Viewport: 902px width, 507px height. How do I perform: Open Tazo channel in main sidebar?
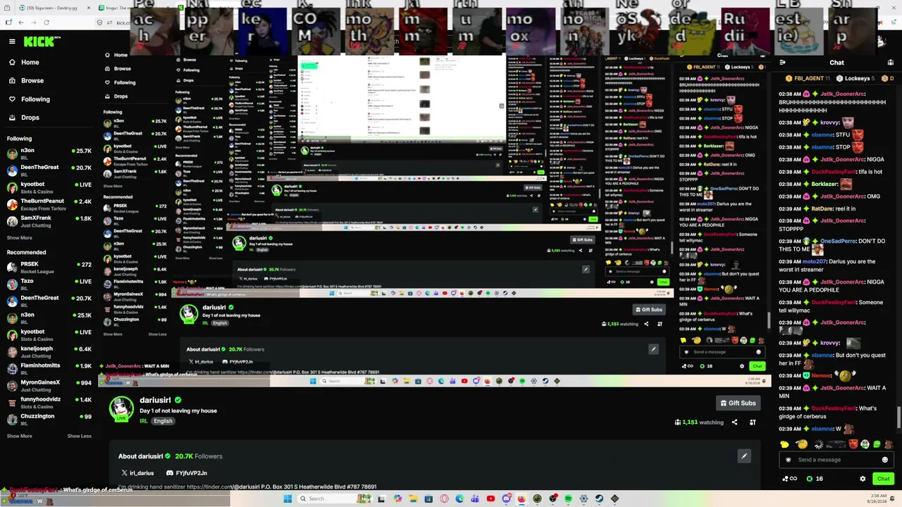pyautogui.click(x=48, y=284)
